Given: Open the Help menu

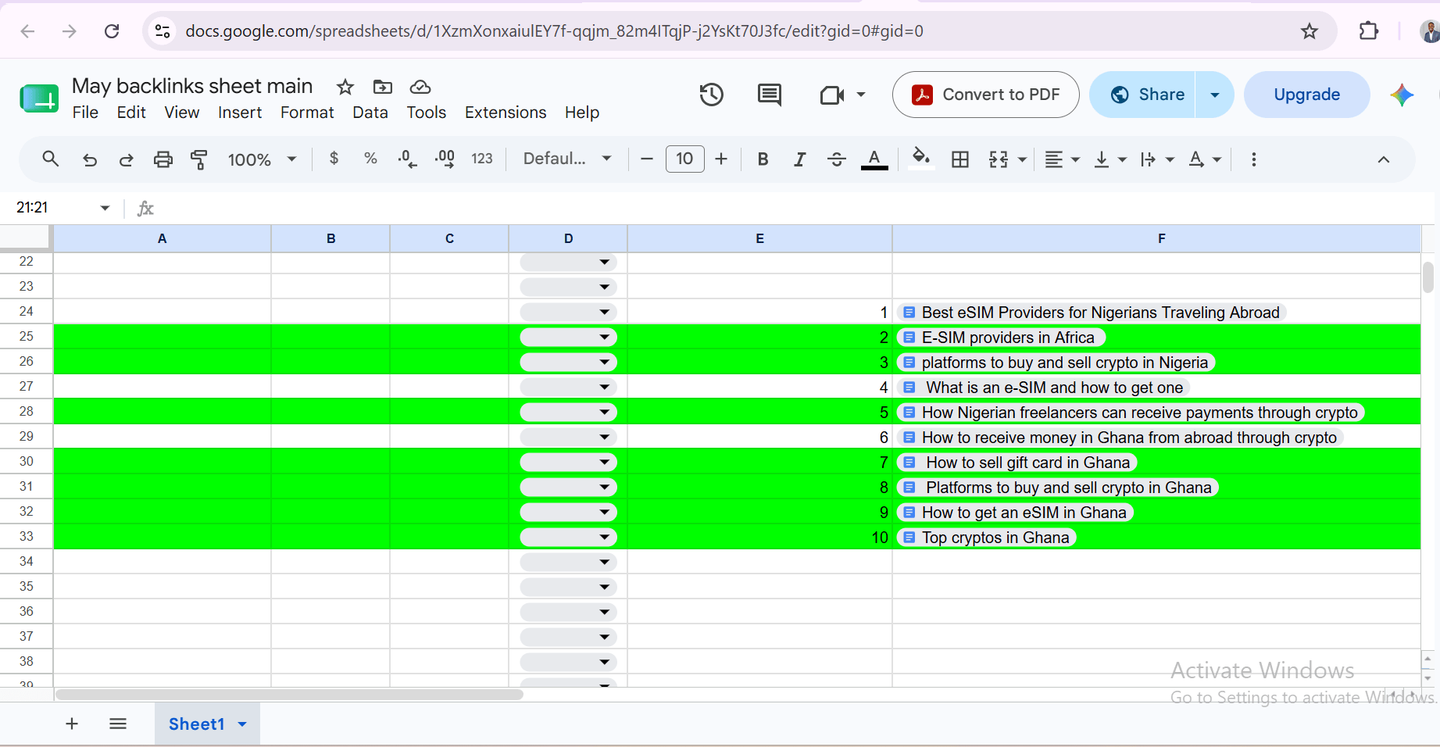Looking at the screenshot, I should click(x=582, y=113).
